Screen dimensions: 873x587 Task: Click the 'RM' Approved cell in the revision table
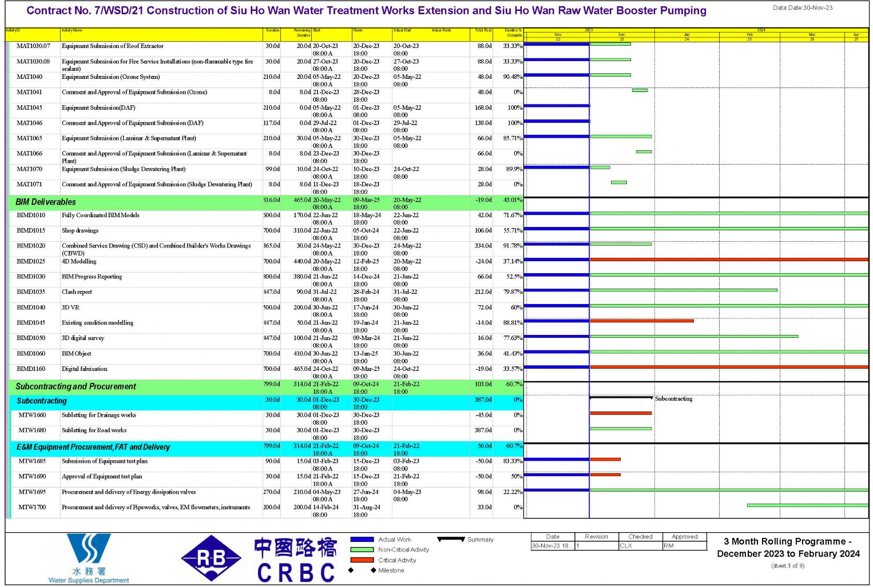[684, 546]
